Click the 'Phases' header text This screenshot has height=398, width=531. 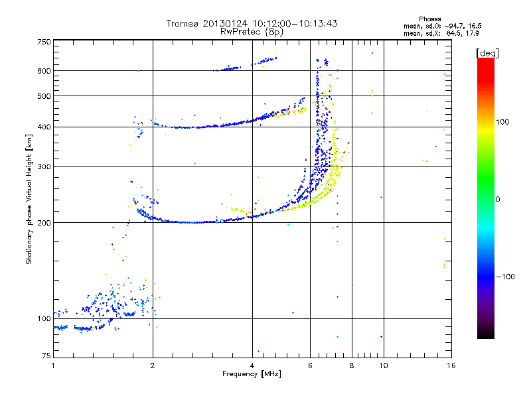coord(429,19)
